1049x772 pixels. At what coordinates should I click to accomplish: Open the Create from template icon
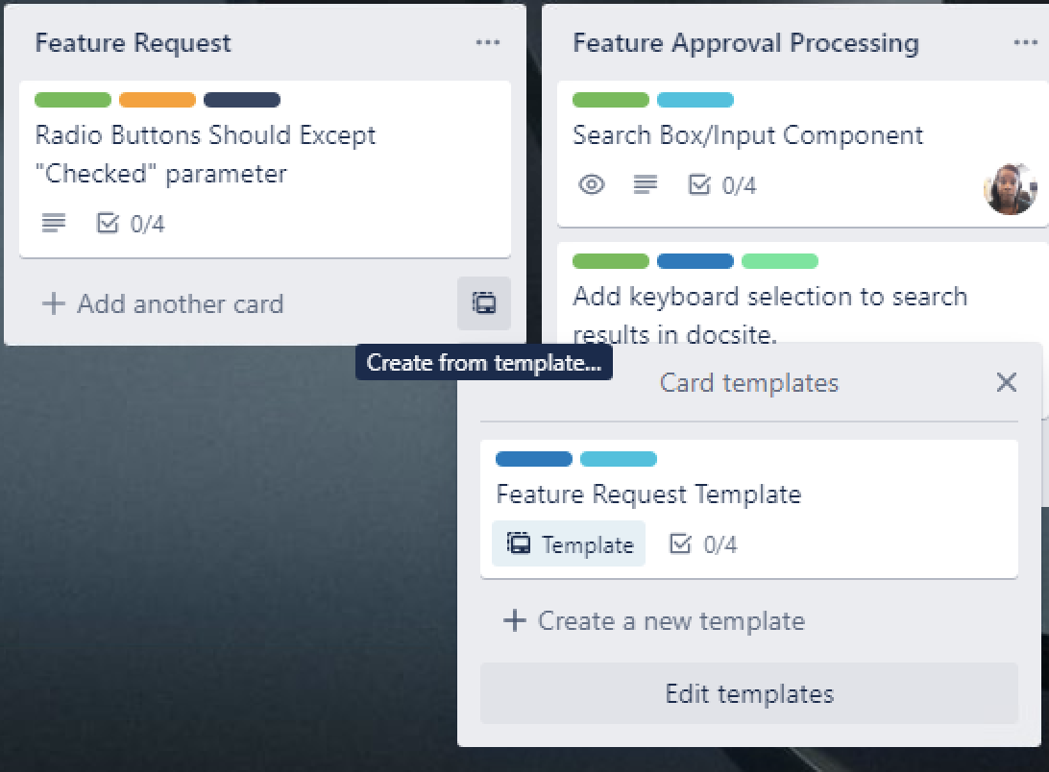tap(483, 303)
